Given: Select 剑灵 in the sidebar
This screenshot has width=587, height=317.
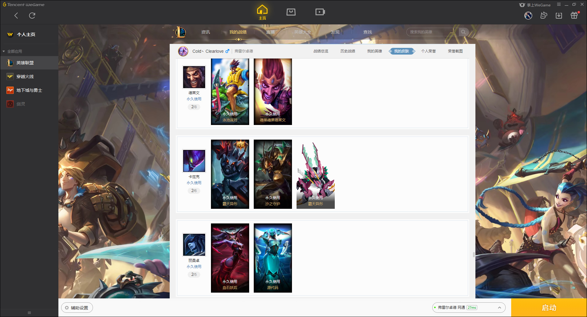Looking at the screenshot, I should point(29,104).
